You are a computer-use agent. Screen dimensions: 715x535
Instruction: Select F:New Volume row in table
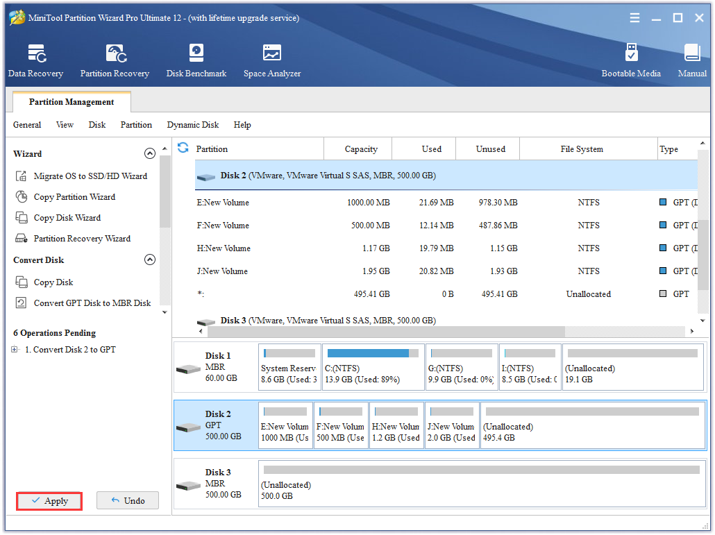pos(446,225)
